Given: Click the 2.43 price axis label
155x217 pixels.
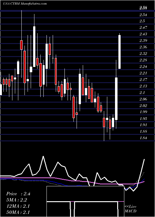Looking at the screenshot, I should [143, 34].
